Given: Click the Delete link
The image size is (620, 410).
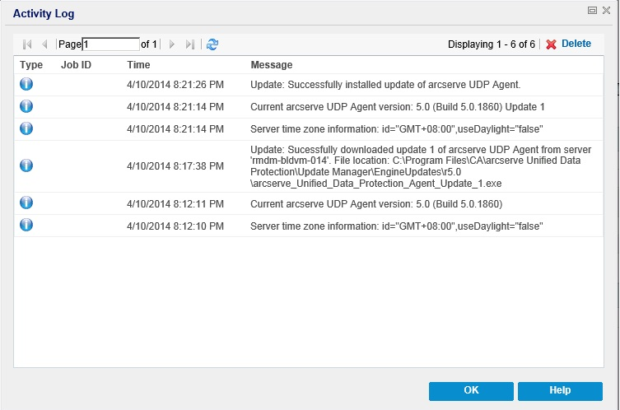Looking at the screenshot, I should [576, 44].
